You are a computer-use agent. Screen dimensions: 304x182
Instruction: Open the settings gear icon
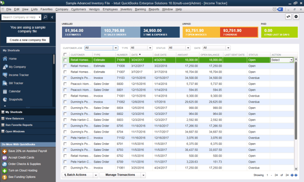tap(296, 17)
